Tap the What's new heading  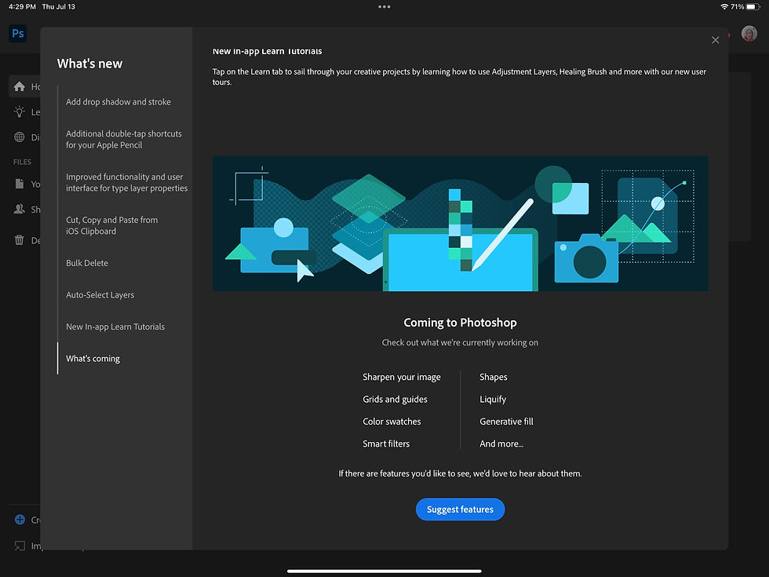tap(89, 64)
